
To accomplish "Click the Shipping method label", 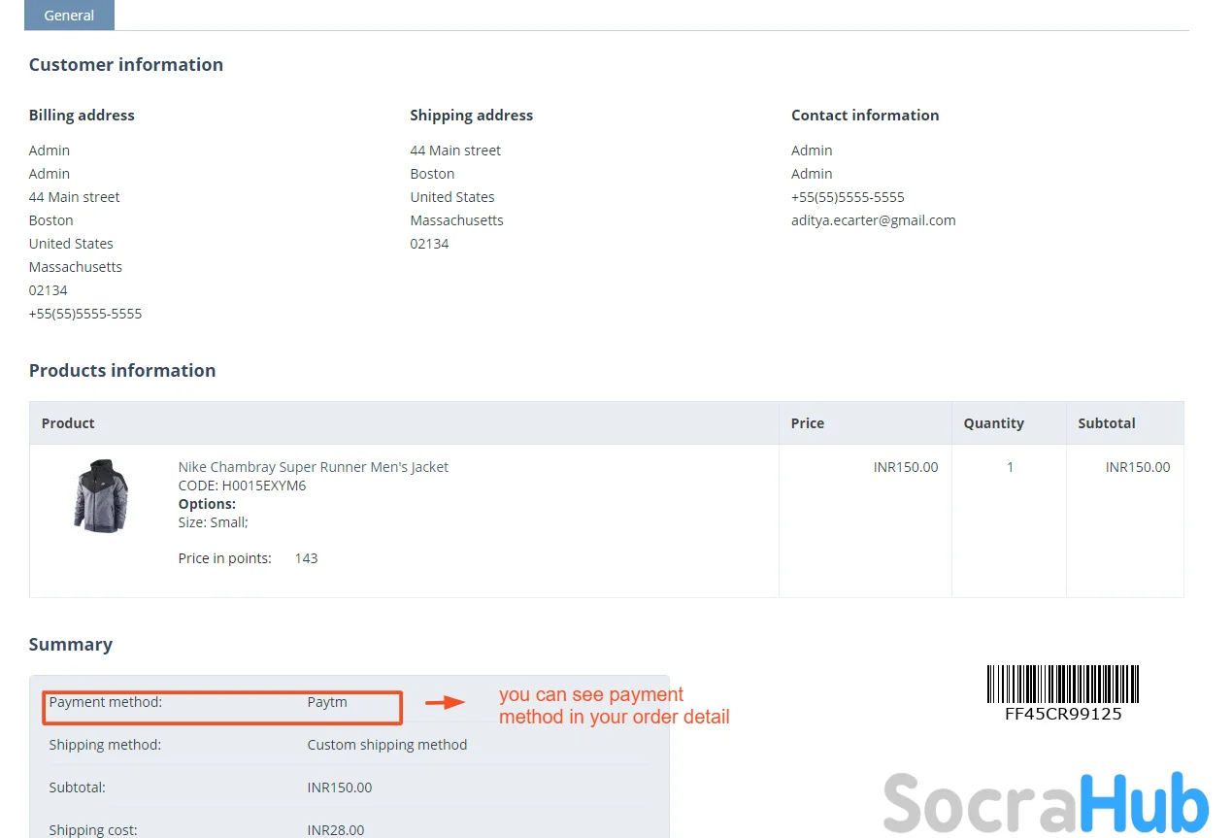I will (x=105, y=745).
